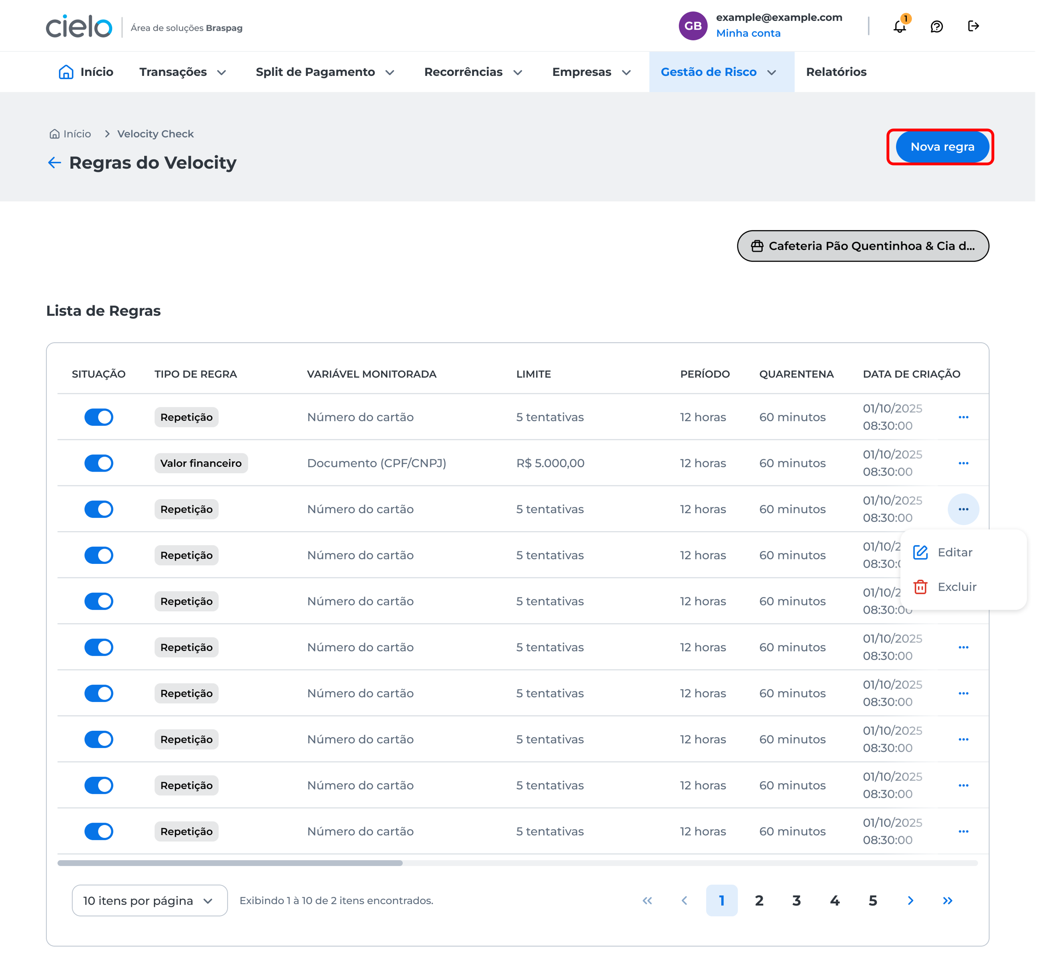The height and width of the screenshot is (962, 1039).
Task: Click the logout icon in header
Action: coord(973,26)
